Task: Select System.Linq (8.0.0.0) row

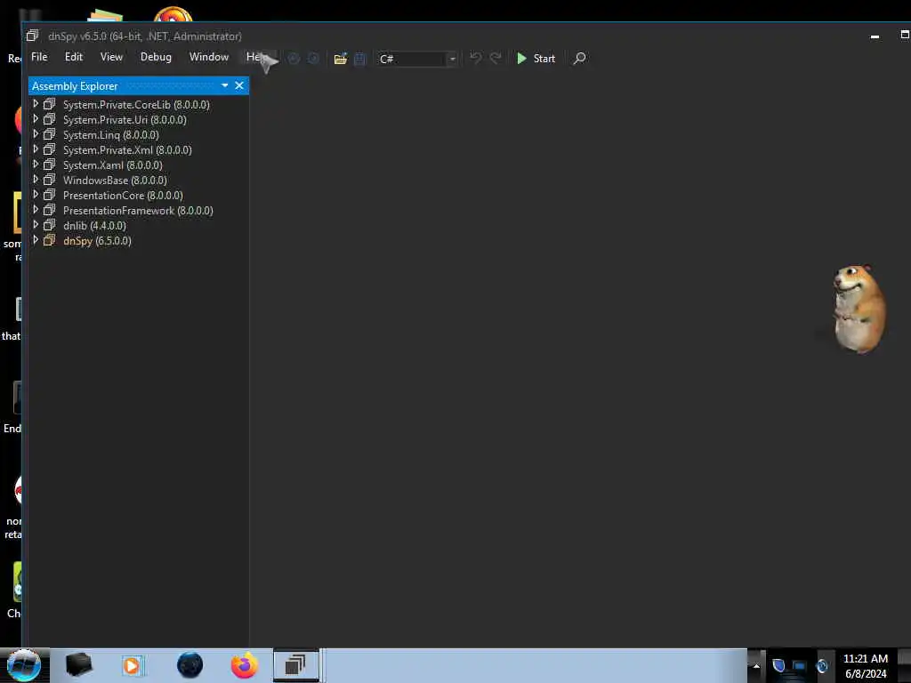Action: 110,135
